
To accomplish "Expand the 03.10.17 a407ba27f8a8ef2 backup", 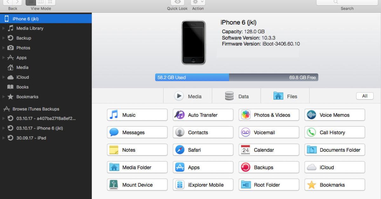I will coord(3,119).
